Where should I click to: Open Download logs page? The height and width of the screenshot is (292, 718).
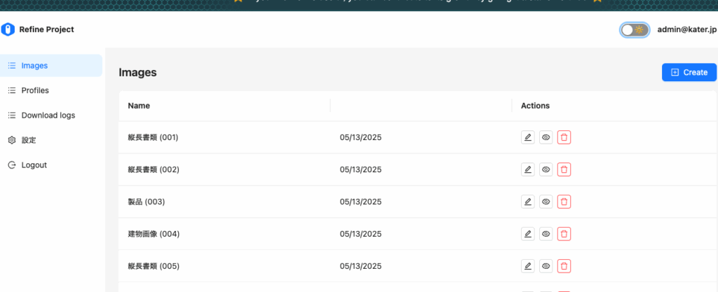50,115
